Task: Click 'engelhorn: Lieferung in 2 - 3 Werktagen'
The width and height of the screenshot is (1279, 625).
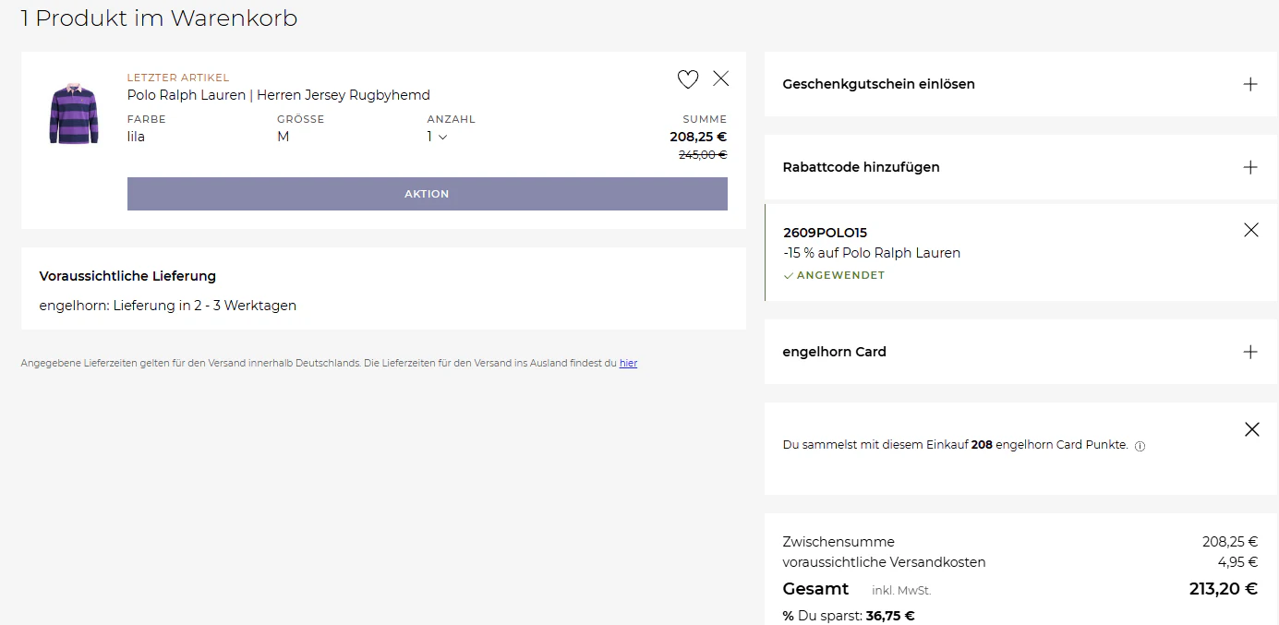Action: 167,306
